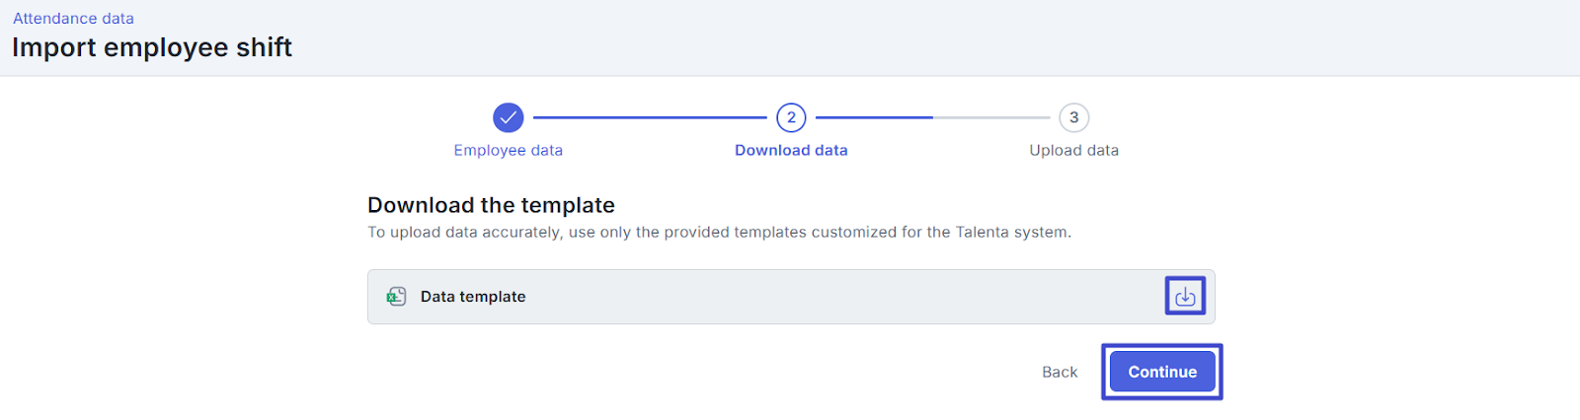This screenshot has height=420, width=1580.
Task: Click the Data template file name
Action: (x=473, y=297)
